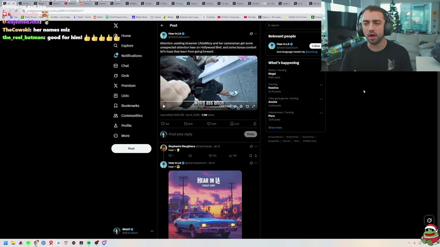This screenshot has height=247, width=440.
Task: Open the Privacy Policy footer link
Action: [x=292, y=137]
